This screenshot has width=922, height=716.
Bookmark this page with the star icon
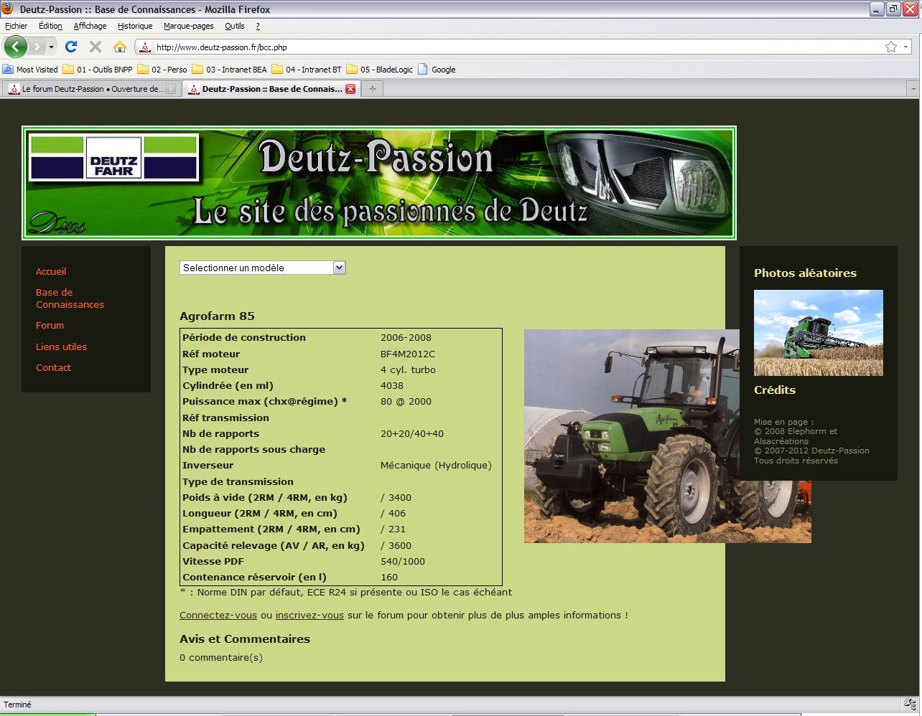(x=890, y=47)
